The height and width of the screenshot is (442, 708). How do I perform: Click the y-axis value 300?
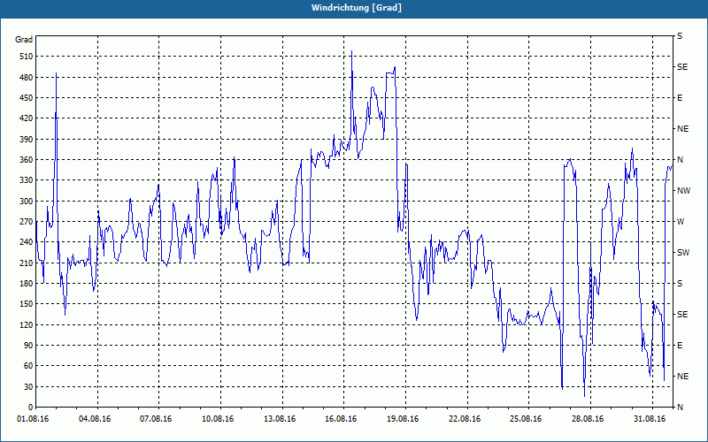[x=27, y=202]
